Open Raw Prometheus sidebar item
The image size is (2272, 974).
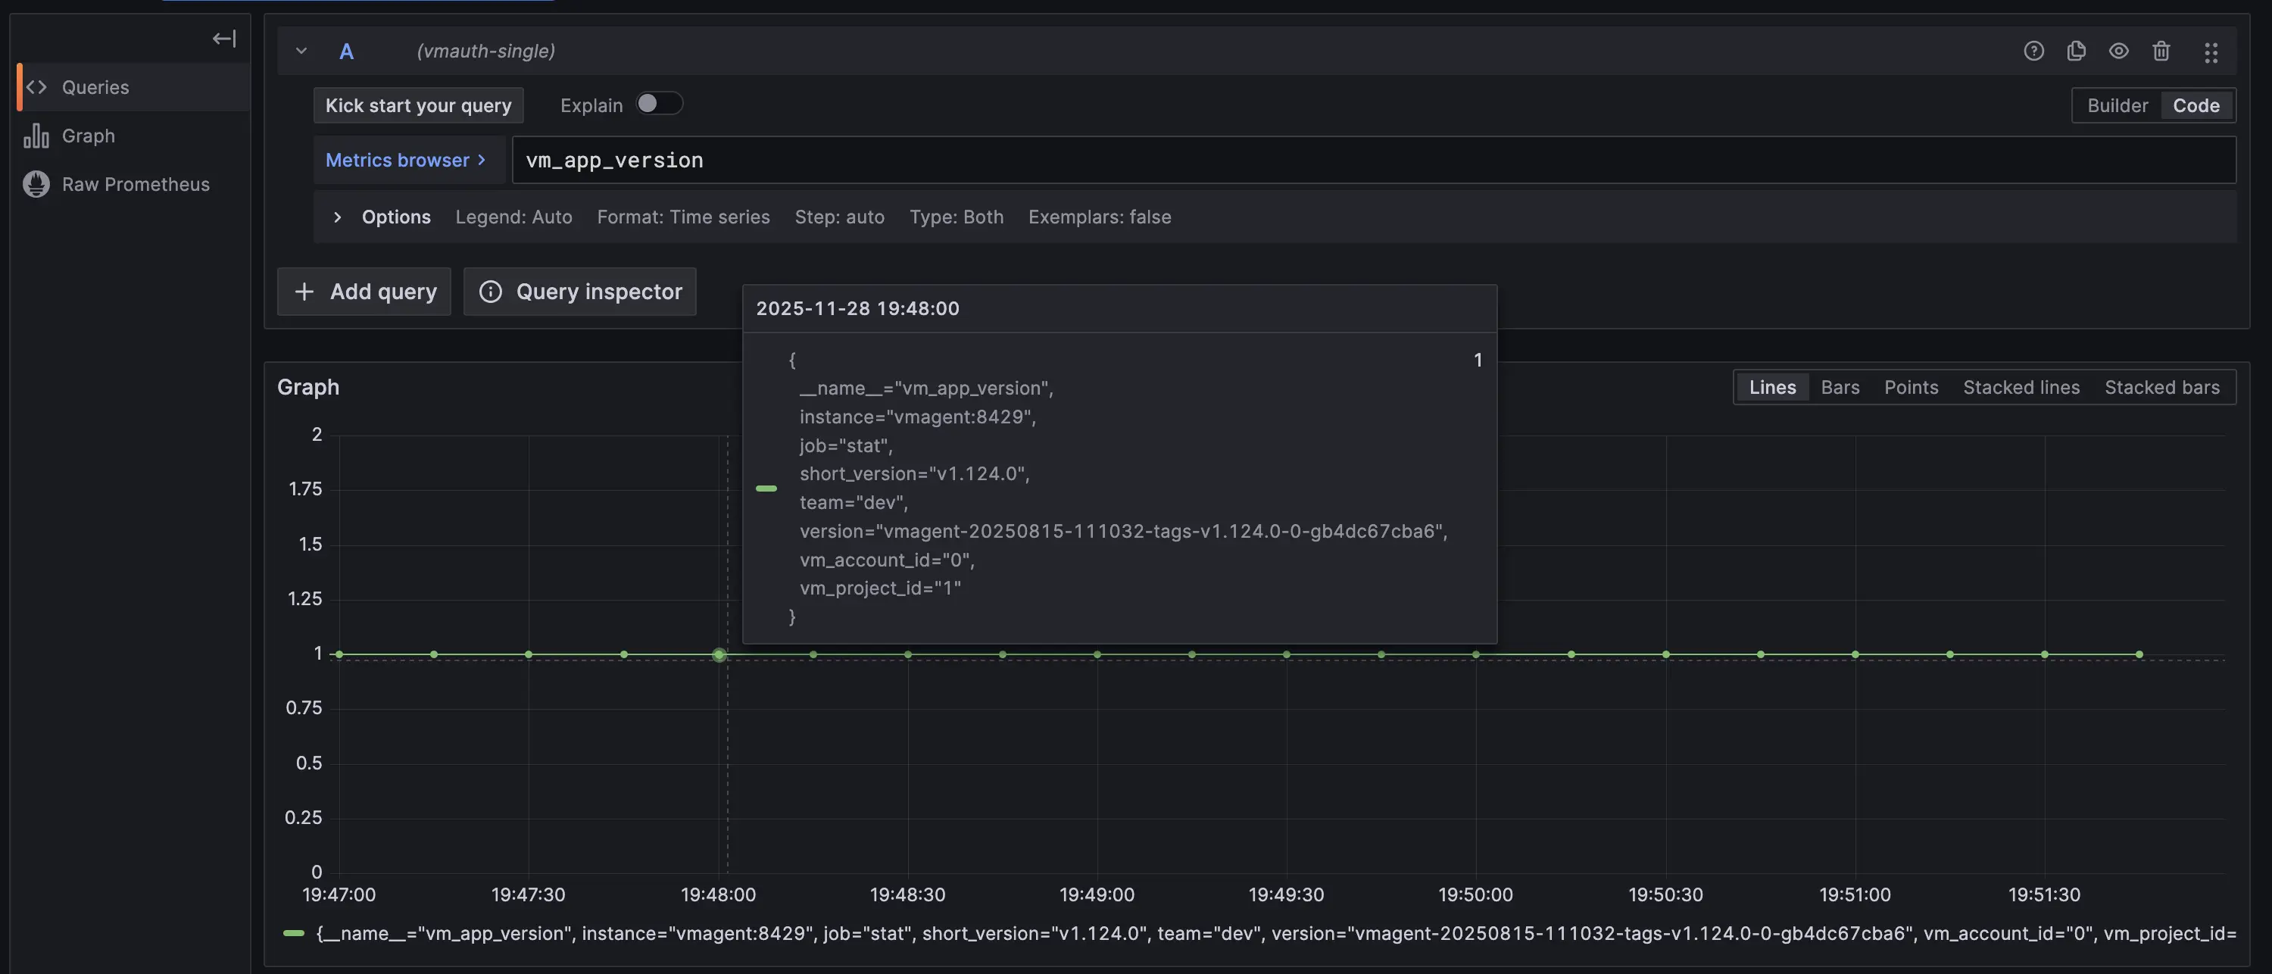coord(135,184)
